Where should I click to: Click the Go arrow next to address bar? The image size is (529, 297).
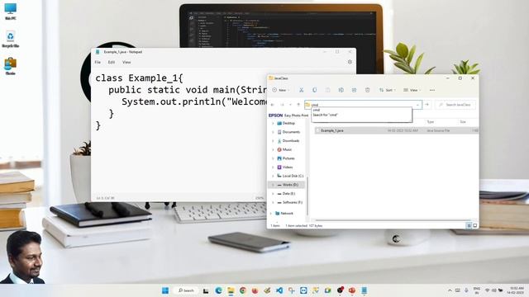coord(427,105)
